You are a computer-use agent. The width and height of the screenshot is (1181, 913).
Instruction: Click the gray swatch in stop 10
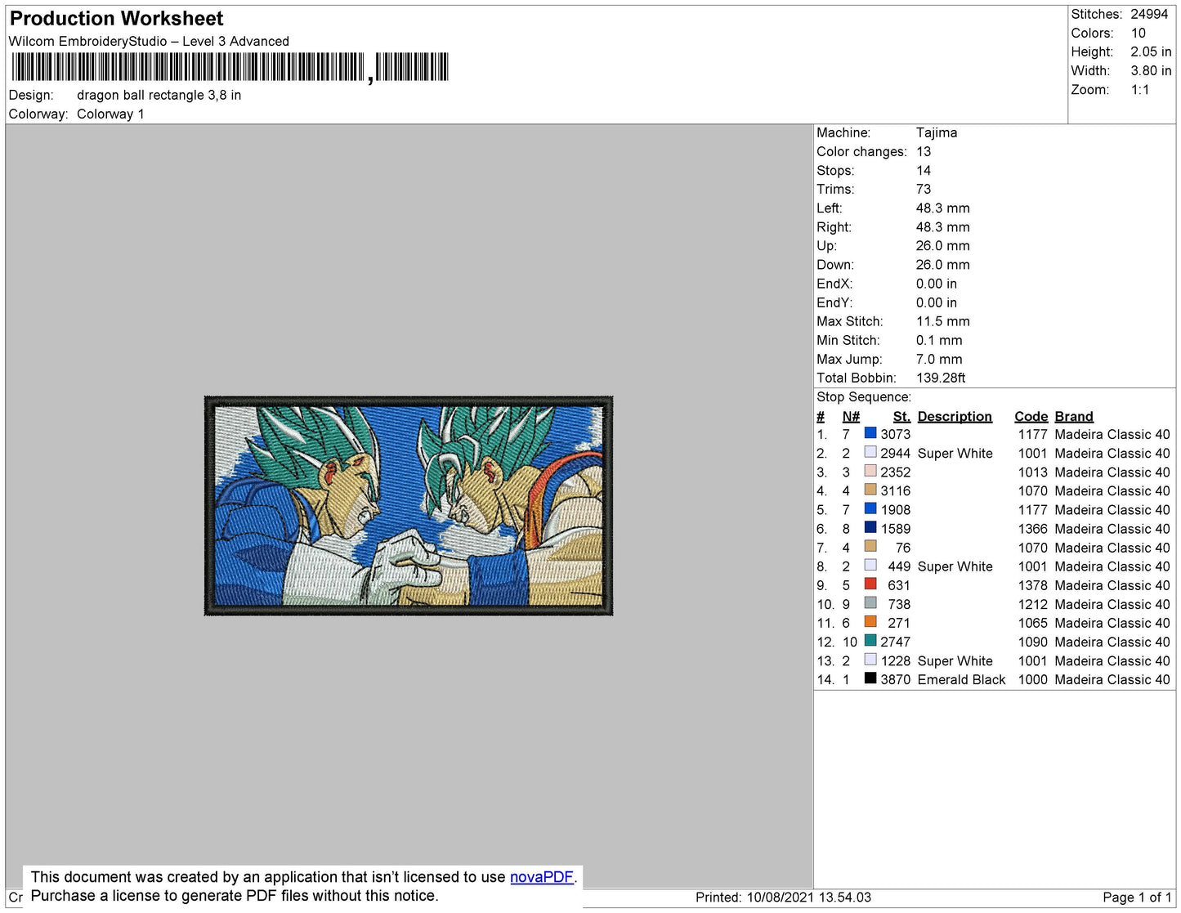pos(870,602)
